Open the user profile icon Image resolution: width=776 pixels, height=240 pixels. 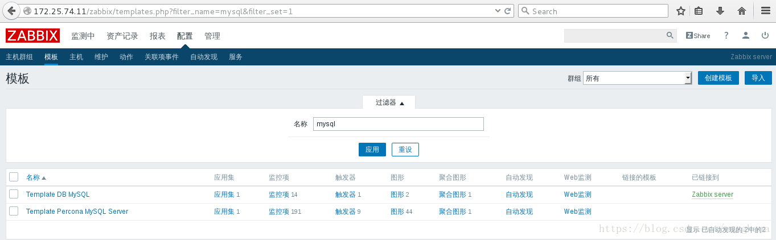pyautogui.click(x=745, y=35)
